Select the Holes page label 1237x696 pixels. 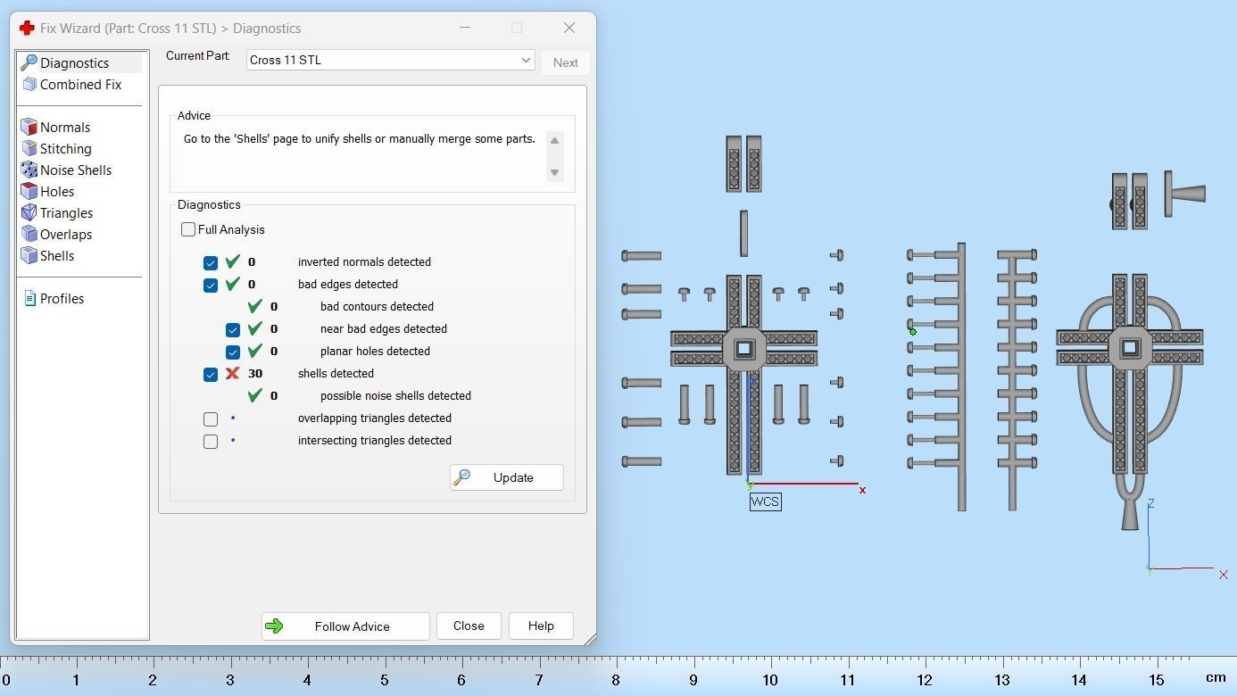57,191
